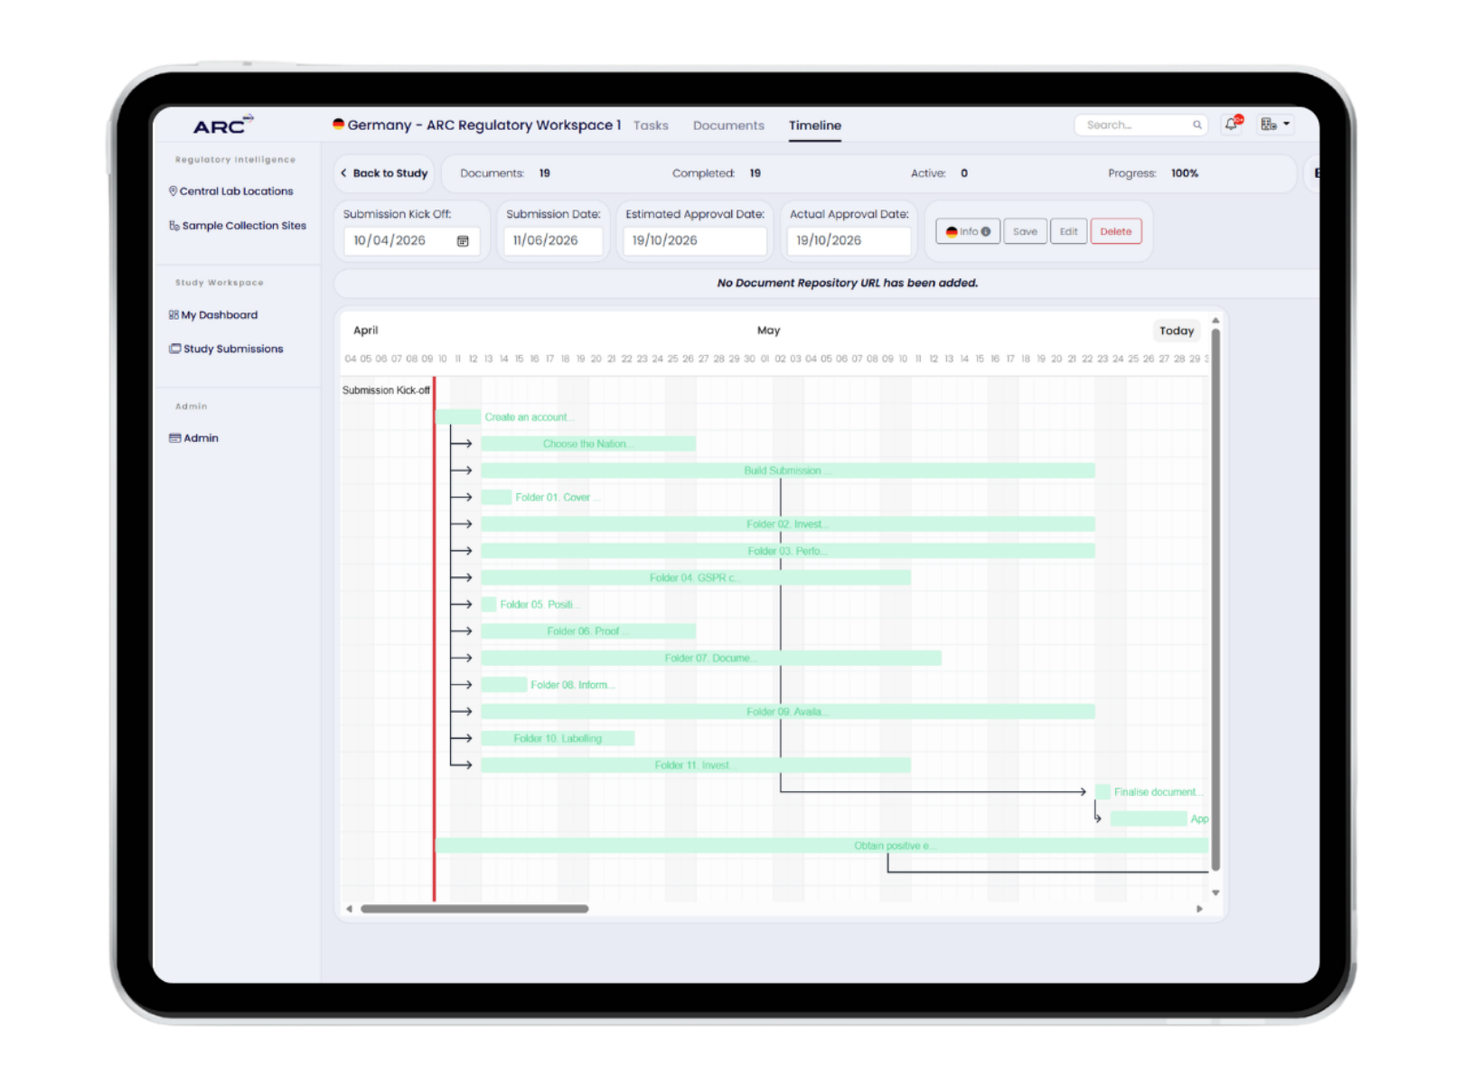Select the Folder 07 Docume gantt bar
The width and height of the screenshot is (1464, 1084).
(x=711, y=659)
